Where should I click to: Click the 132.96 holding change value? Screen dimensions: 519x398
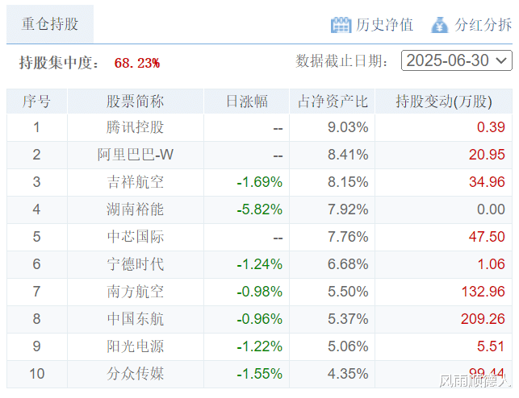tap(483, 292)
